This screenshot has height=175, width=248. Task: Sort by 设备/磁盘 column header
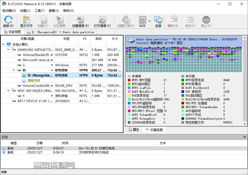(28, 39)
